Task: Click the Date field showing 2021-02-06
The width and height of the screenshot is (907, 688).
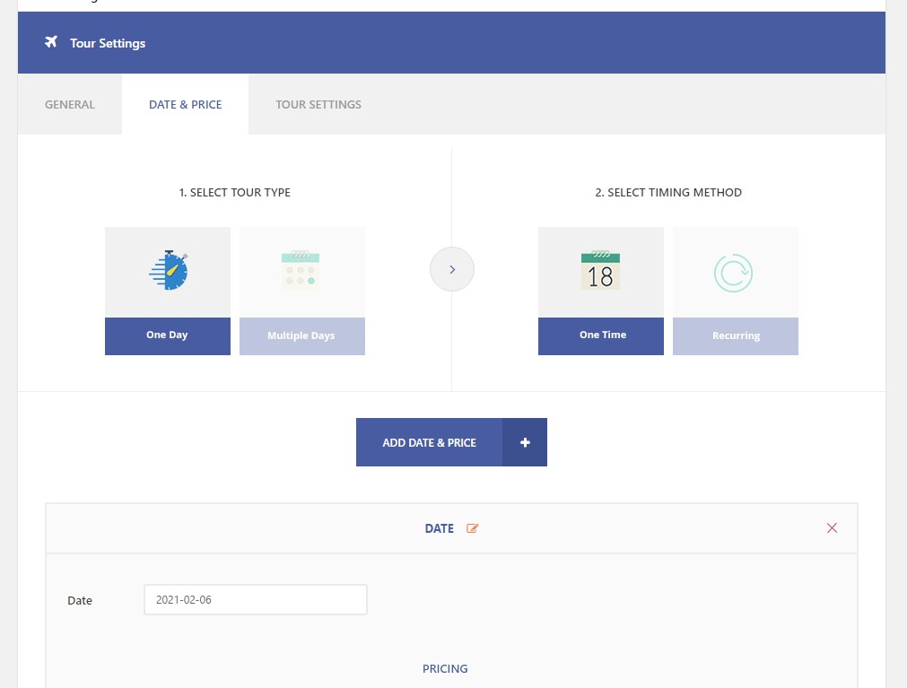Action: (255, 600)
